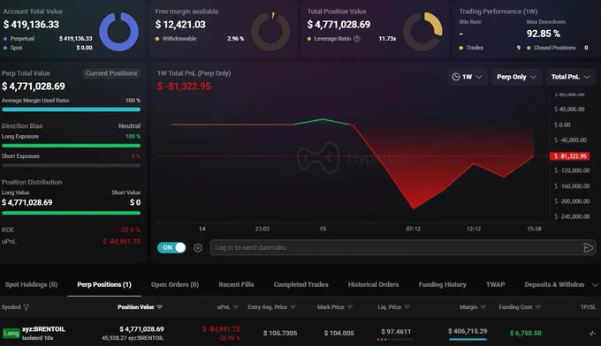The width and height of the screenshot is (601, 346).
Task: Click the Margin usage bar under $406,715.29
Action: 468,339
